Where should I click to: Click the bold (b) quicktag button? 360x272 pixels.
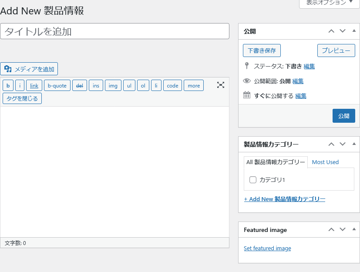pos(8,86)
